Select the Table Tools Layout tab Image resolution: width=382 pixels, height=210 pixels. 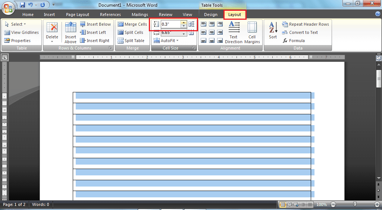235,15
